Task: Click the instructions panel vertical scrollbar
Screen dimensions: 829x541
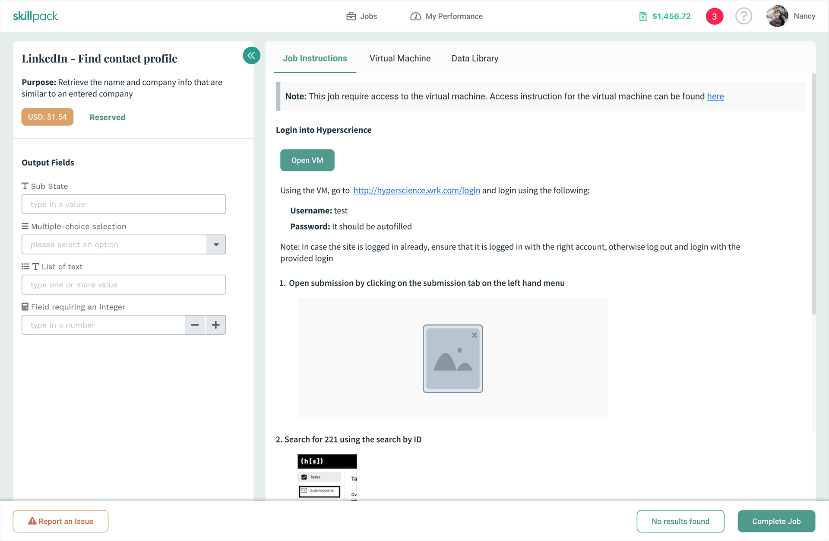Action: 814,194
